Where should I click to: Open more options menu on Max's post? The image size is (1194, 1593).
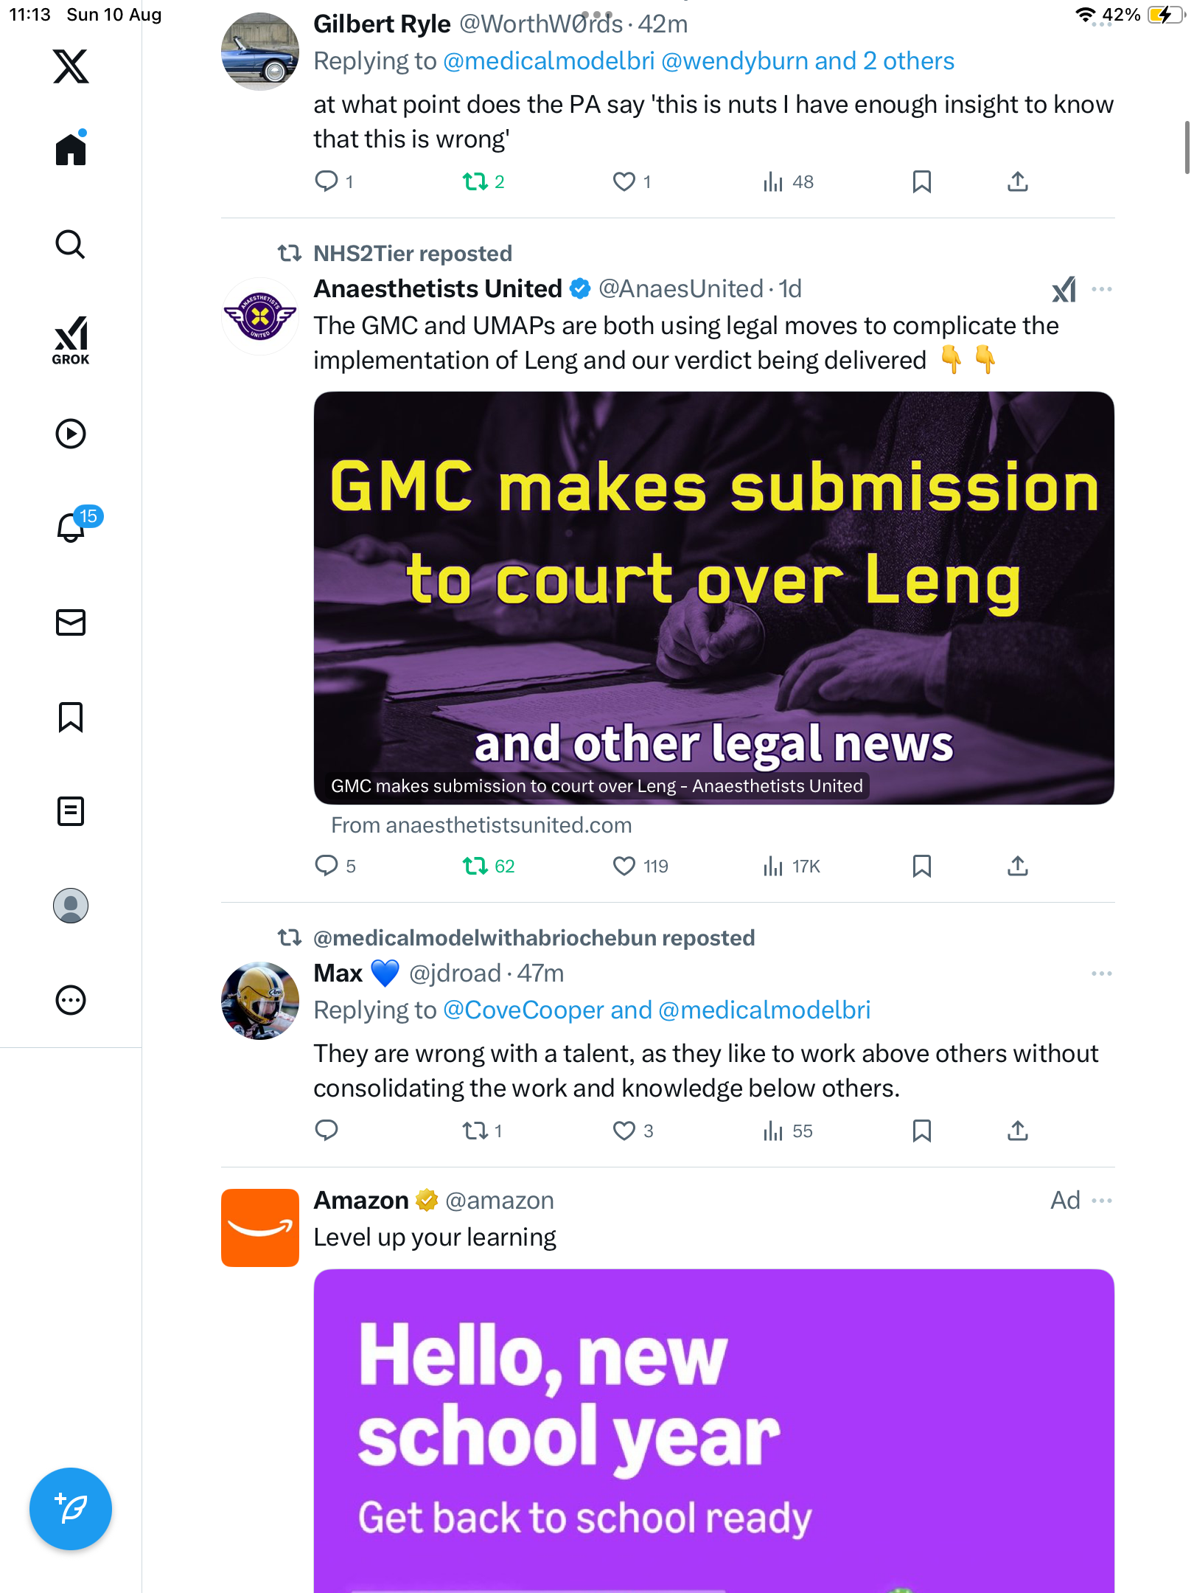(1101, 974)
